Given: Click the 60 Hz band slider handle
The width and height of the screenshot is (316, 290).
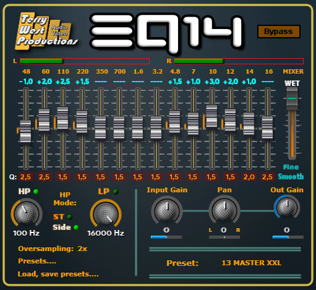Looking at the screenshot, I should coord(44,121).
